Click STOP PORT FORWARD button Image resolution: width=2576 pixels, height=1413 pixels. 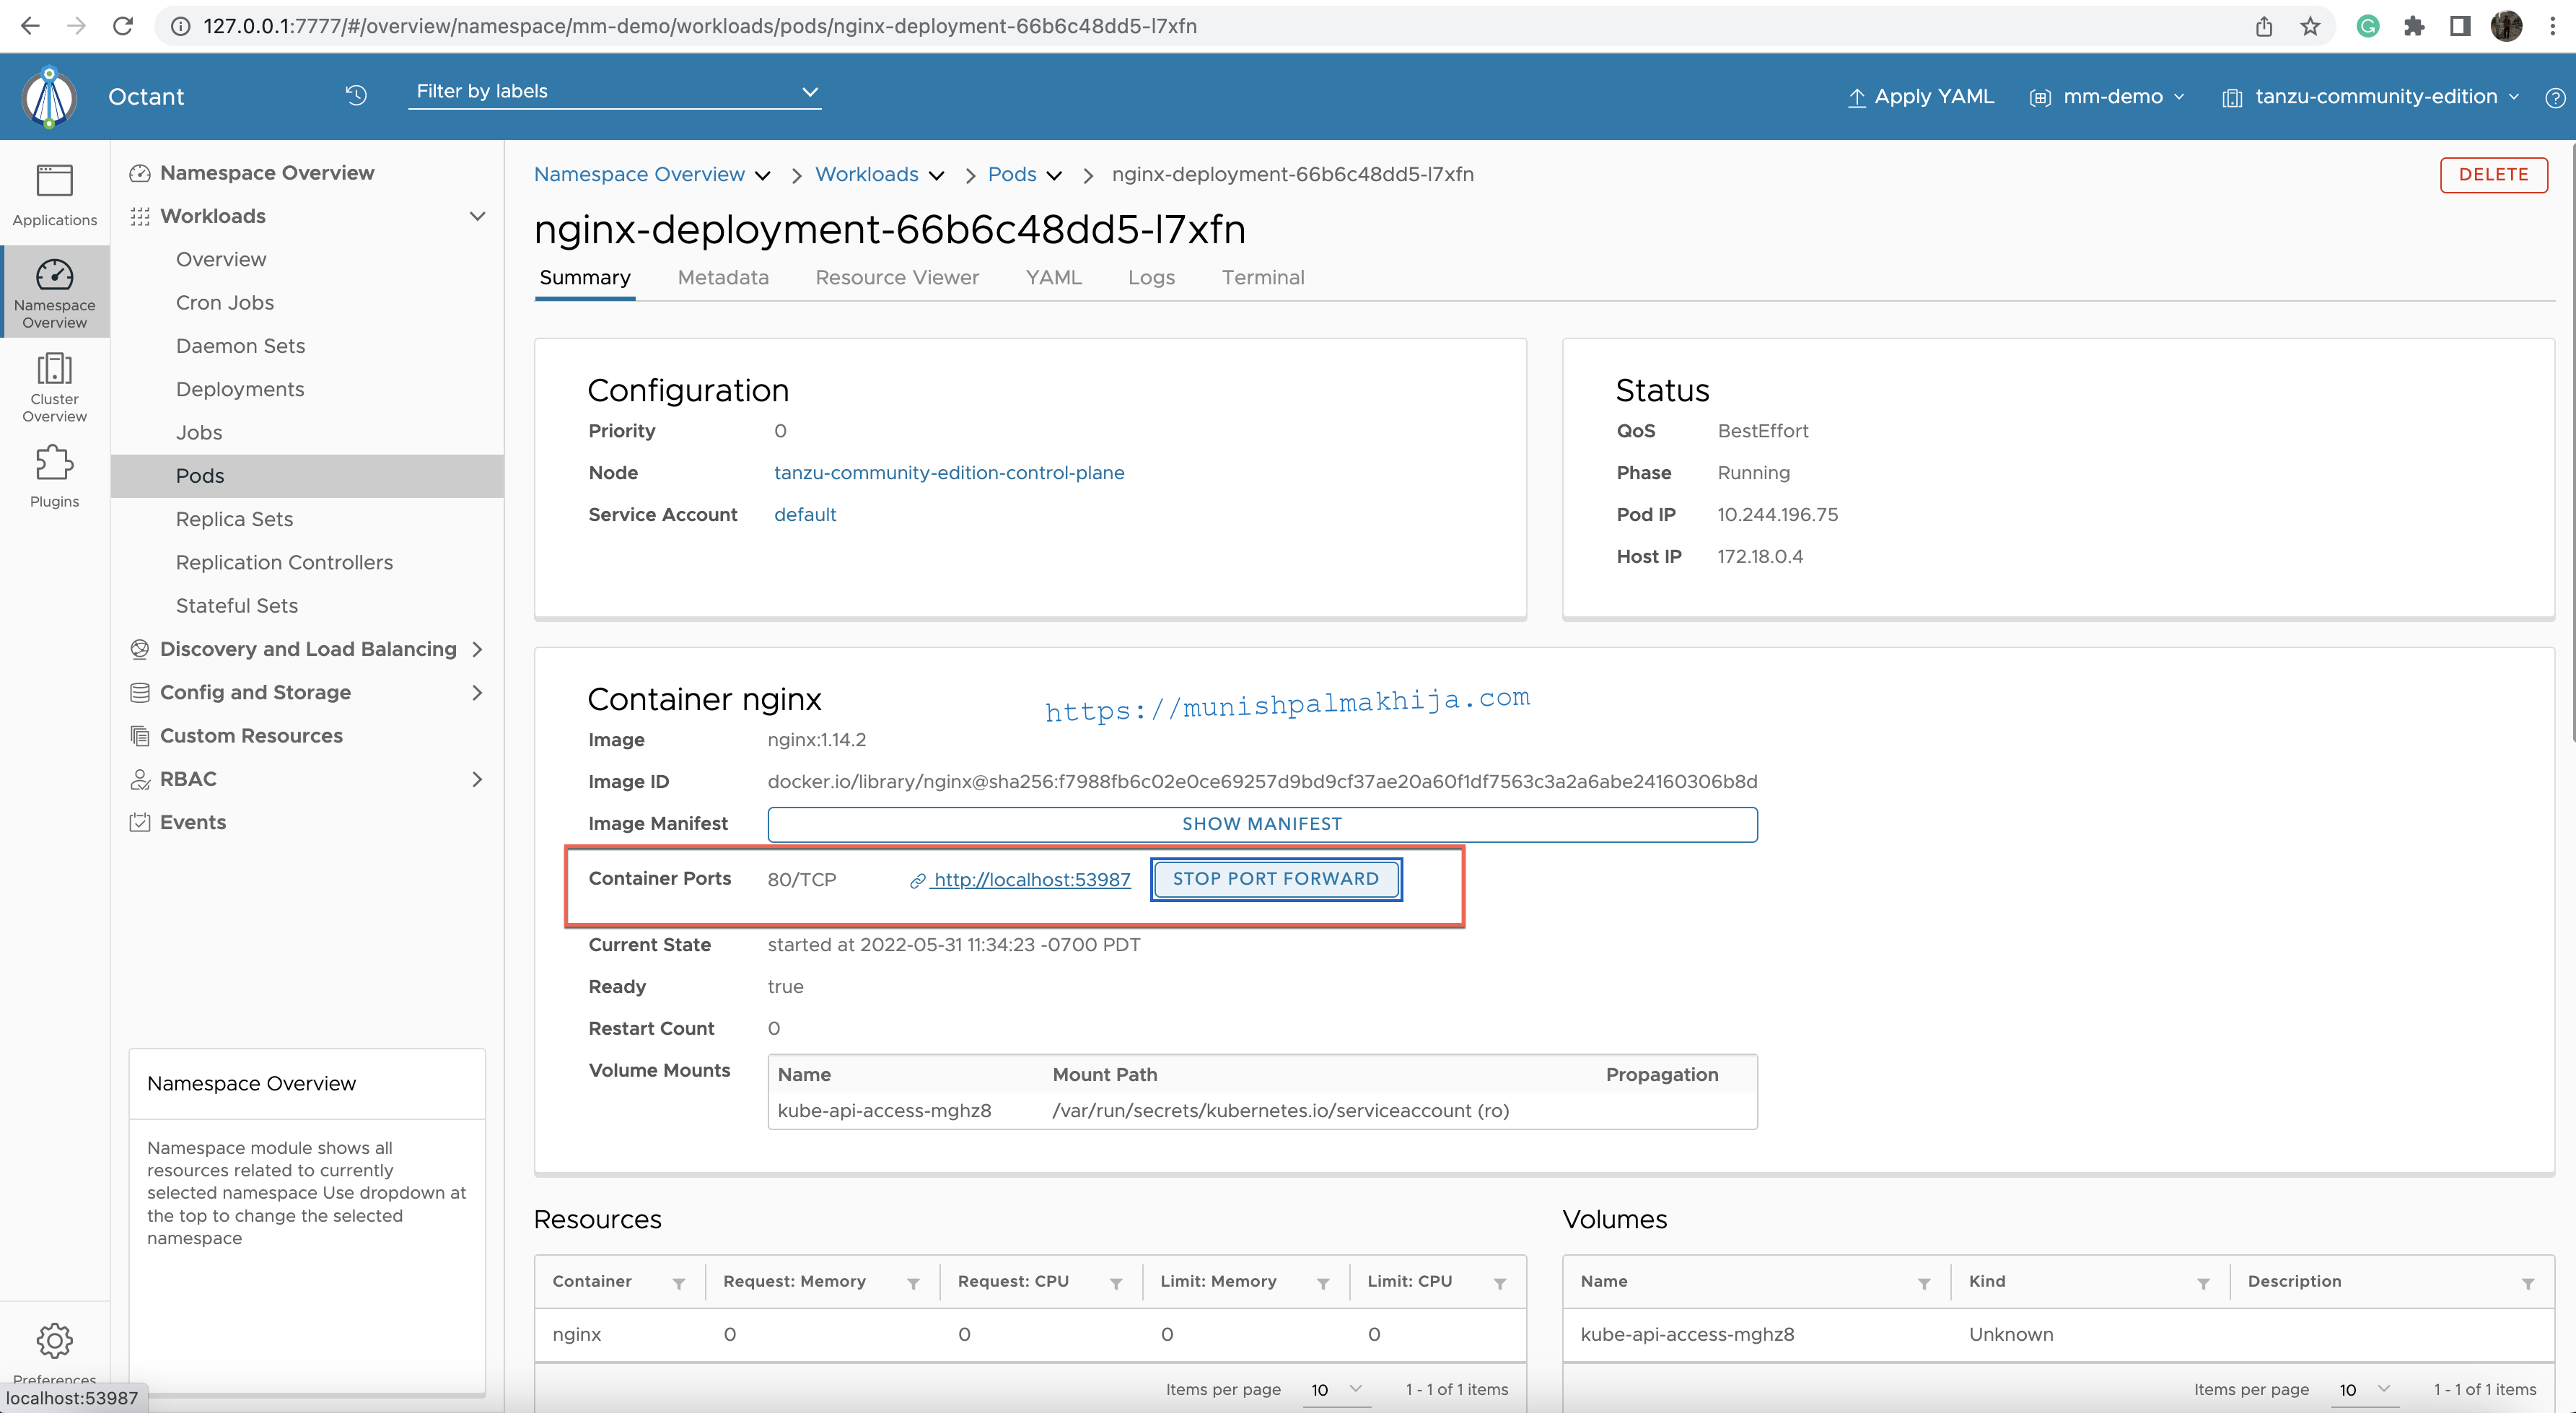coord(1275,879)
